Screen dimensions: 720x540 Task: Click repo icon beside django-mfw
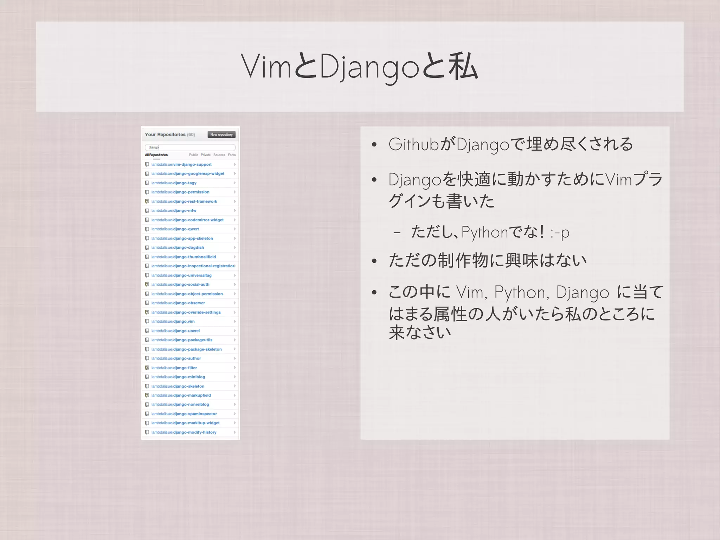point(147,210)
